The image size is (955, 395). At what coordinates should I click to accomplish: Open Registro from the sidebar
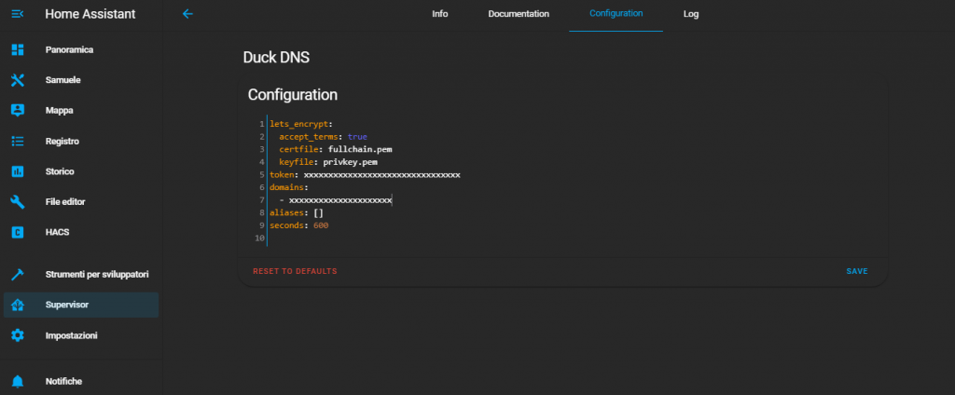tap(81, 142)
